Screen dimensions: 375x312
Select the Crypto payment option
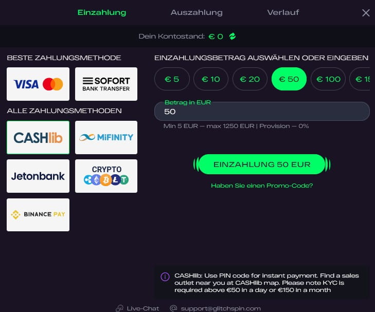106,176
